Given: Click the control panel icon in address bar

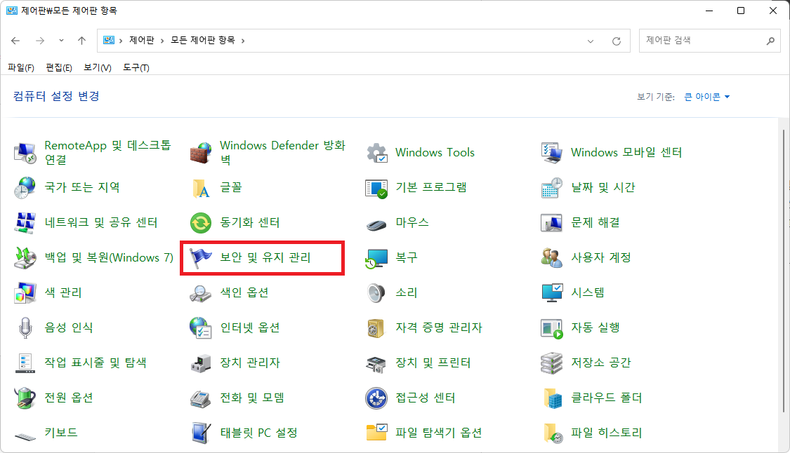Looking at the screenshot, I should tap(109, 40).
